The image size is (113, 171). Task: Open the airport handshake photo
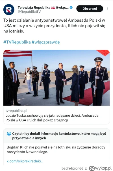click(56, 78)
